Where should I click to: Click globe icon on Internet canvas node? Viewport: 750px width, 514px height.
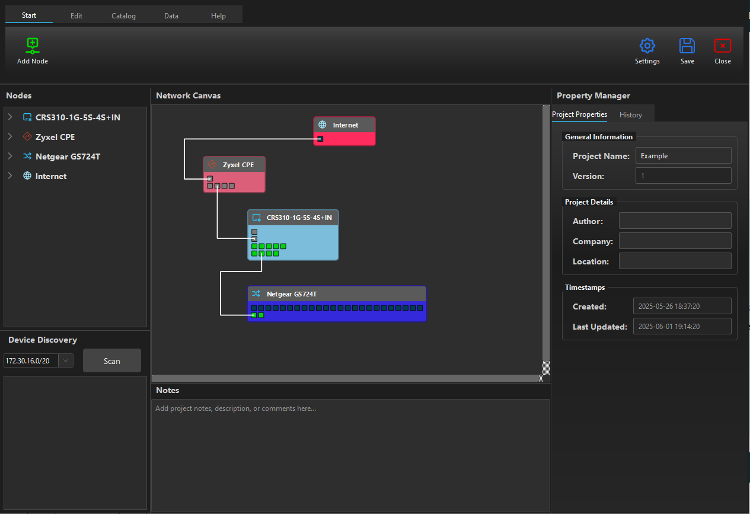click(x=323, y=125)
